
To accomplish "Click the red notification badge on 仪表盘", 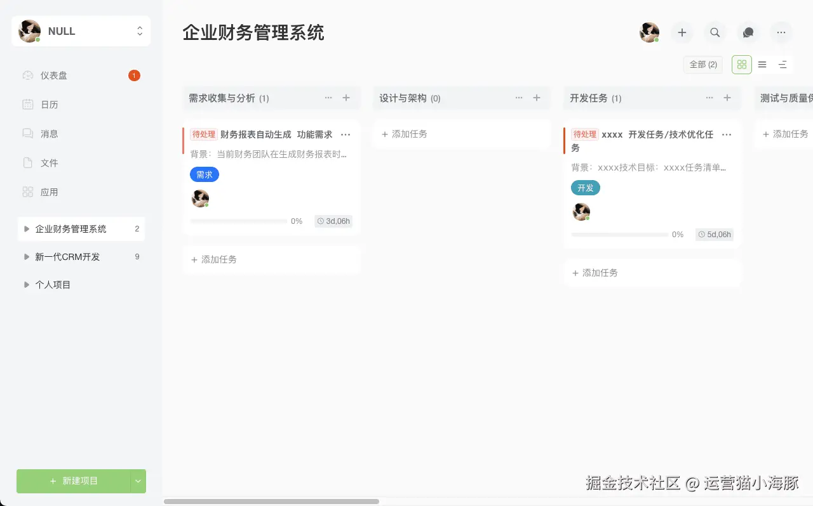I will click(x=134, y=75).
